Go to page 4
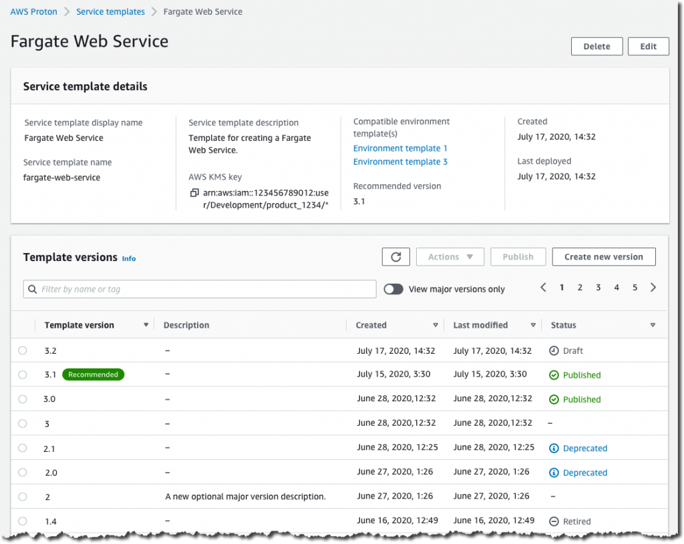 pos(617,288)
